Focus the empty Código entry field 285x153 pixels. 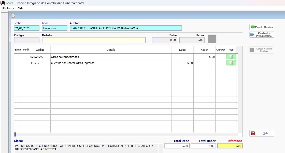point(27,40)
